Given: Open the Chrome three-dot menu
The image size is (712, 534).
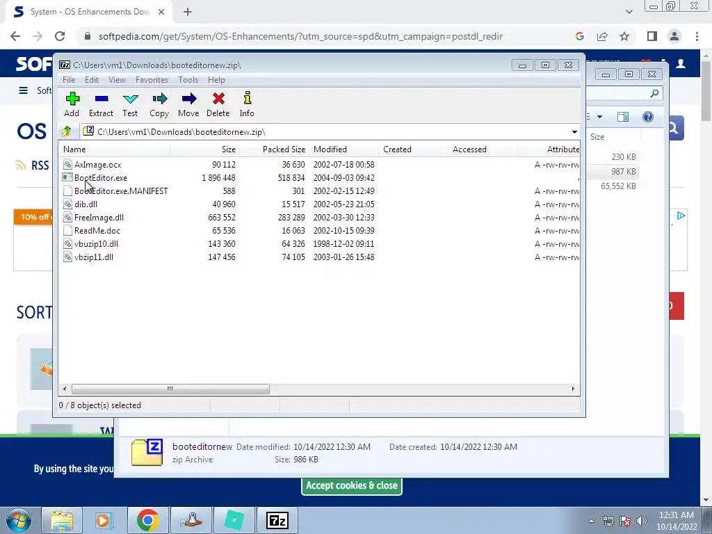Looking at the screenshot, I should (697, 36).
